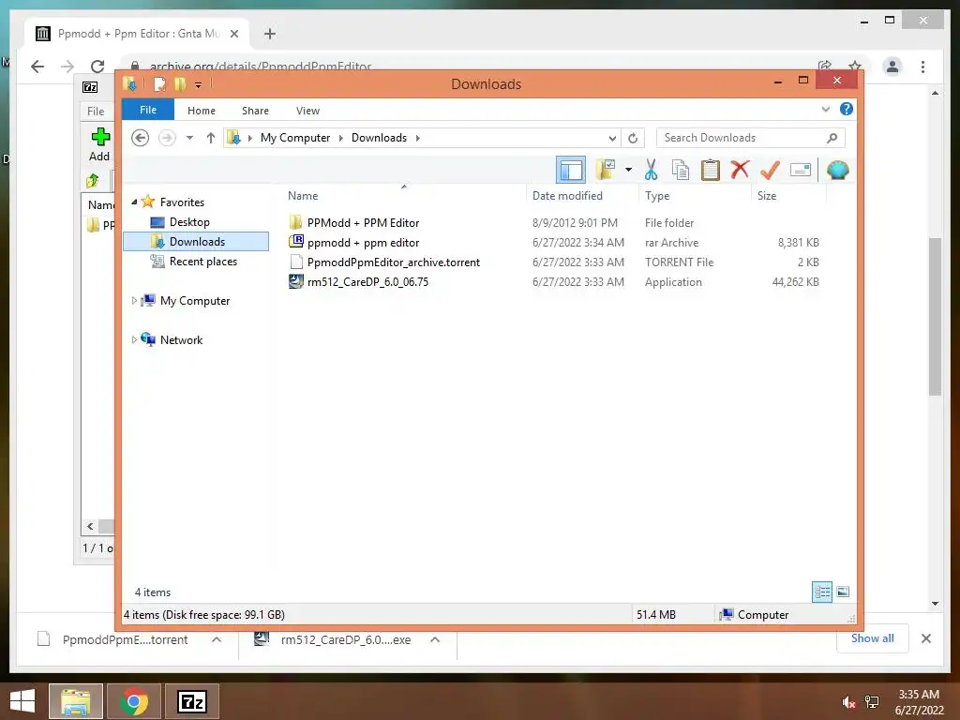960x720 pixels.
Task: Select the PPModd + PPM Editor folder
Action: [x=363, y=223]
